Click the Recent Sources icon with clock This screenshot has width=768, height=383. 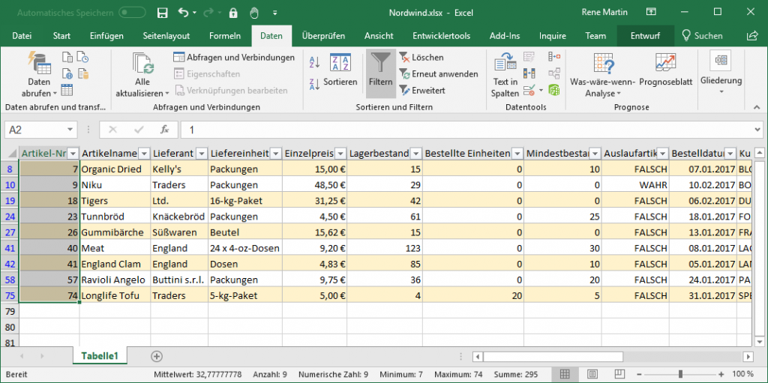tap(83, 57)
